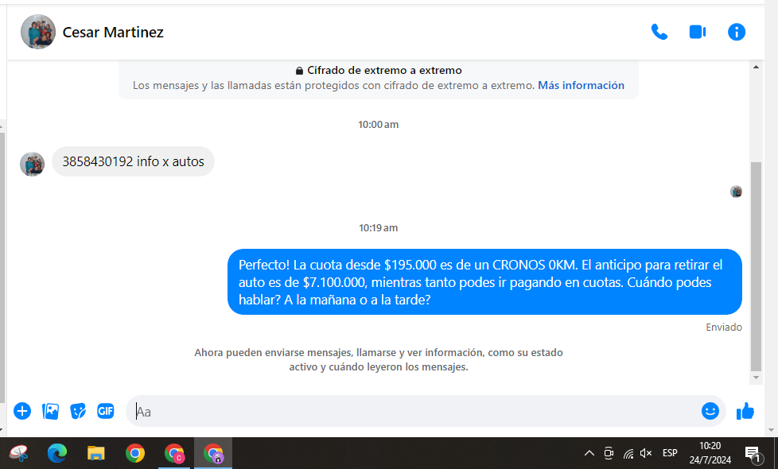Click the Aa message input field
This screenshot has width=778, height=469.
click(414, 411)
